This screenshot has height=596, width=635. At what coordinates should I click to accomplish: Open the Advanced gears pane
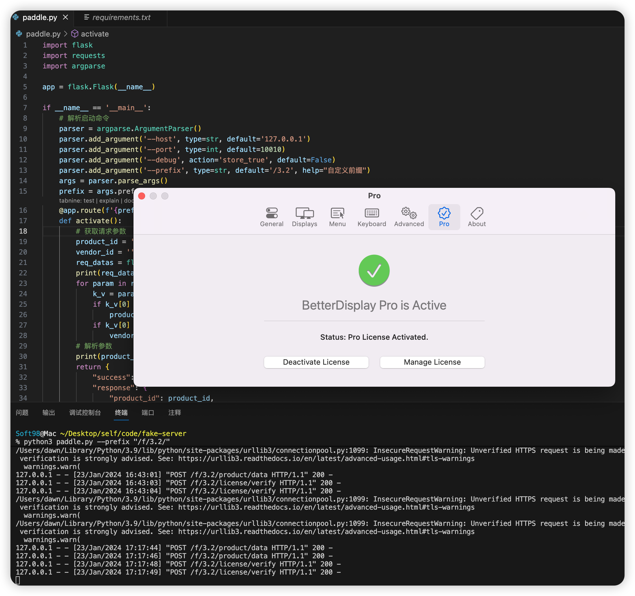coord(409,217)
